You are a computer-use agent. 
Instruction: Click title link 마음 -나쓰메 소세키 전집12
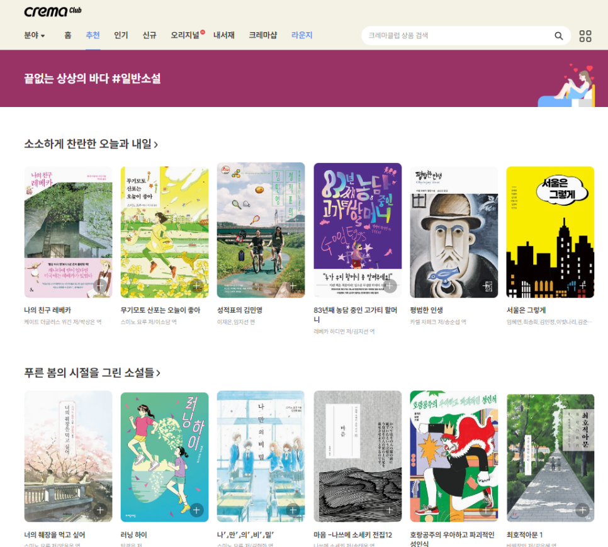coord(353,535)
